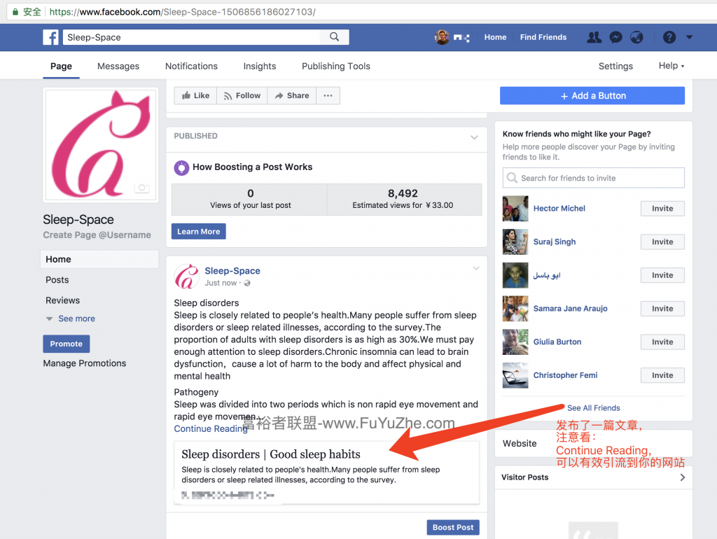Viewport: 717px width, 539px height.
Task: Open the post options chevron
Action: [476, 268]
